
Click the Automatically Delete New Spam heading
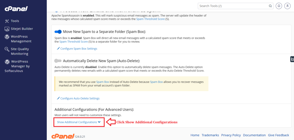point(102,61)
